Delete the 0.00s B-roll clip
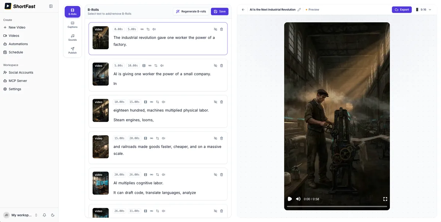This screenshot has height=222, width=441. click(x=222, y=29)
